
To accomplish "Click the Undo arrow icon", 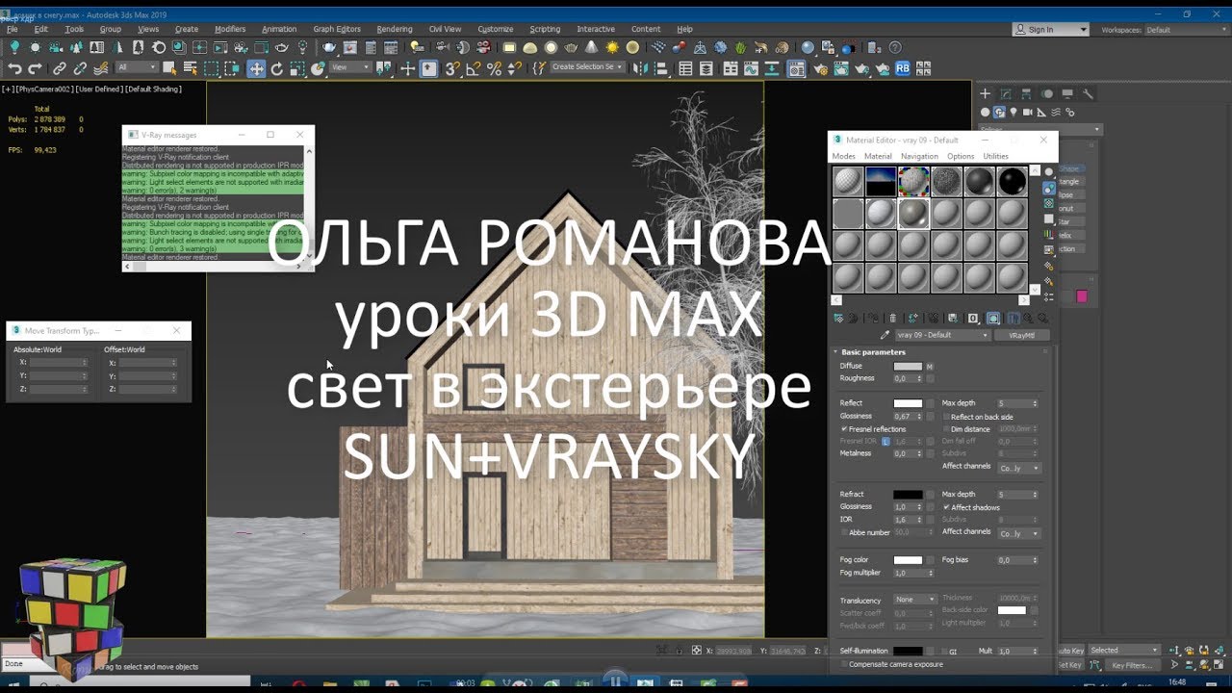I will point(14,68).
